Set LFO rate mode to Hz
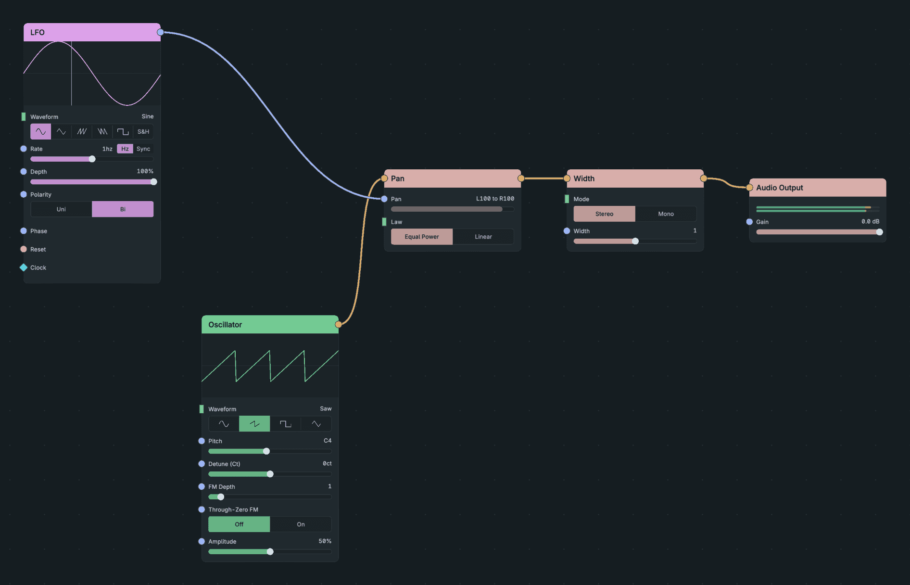The image size is (910, 585). tap(125, 149)
